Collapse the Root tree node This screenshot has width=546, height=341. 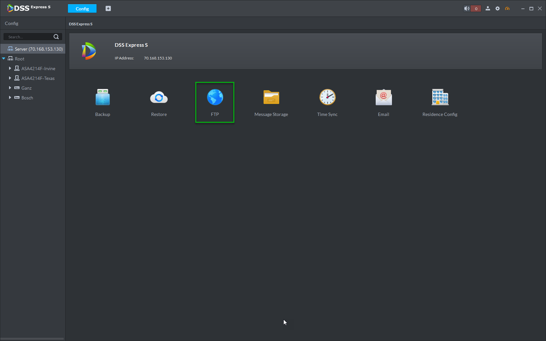click(4, 59)
